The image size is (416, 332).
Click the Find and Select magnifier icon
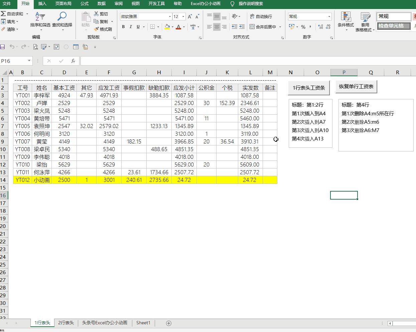62,19
